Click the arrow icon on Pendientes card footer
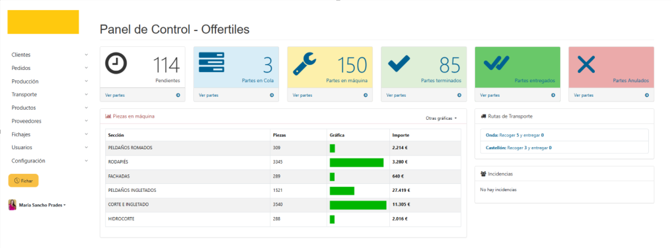Image resolution: width=671 pixels, height=248 pixels. [x=178, y=95]
